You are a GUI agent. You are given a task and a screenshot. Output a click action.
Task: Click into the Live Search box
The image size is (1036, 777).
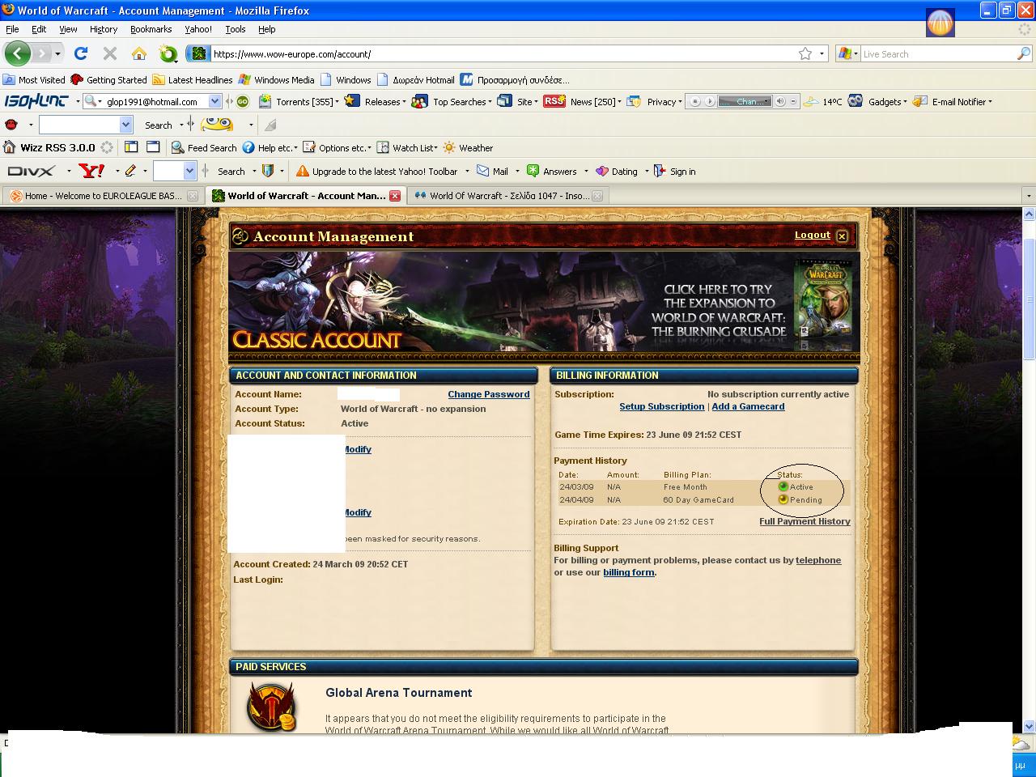tap(937, 53)
